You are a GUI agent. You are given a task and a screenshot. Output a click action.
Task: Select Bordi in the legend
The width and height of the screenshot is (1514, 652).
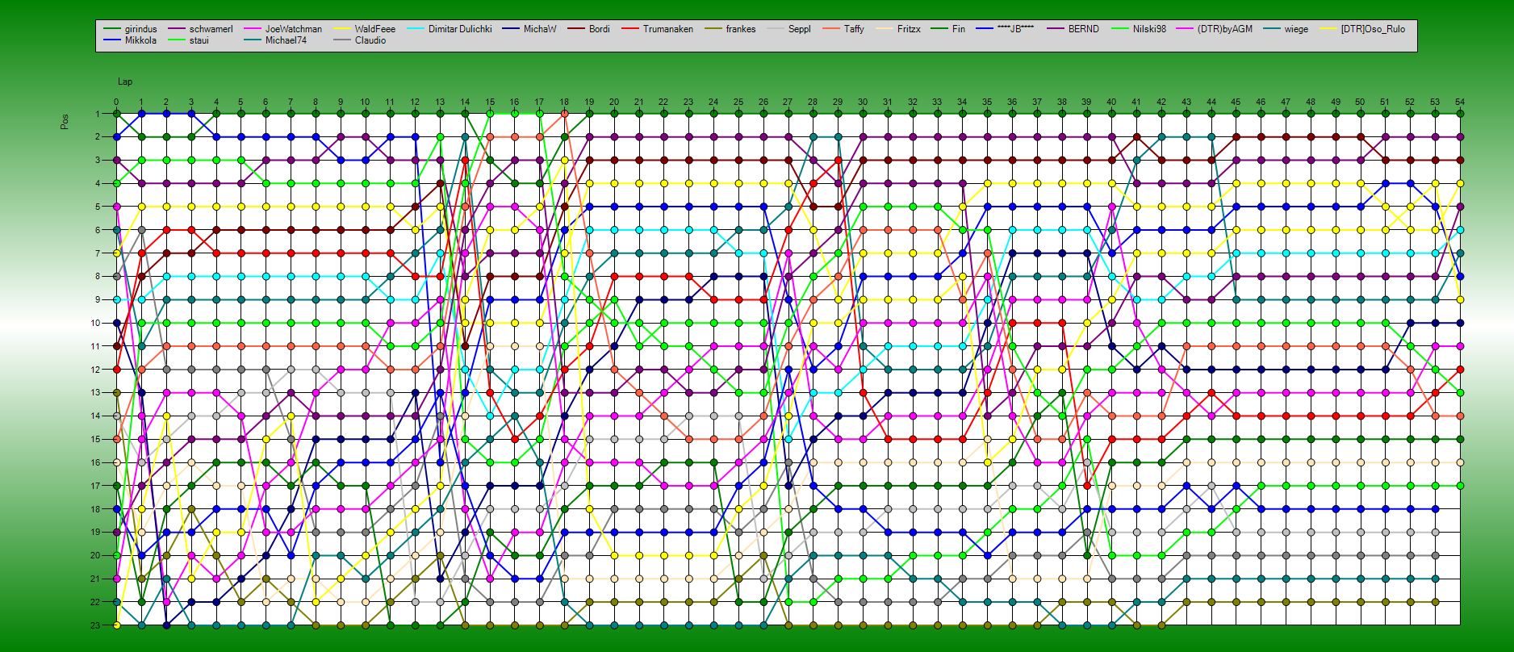pos(599,29)
